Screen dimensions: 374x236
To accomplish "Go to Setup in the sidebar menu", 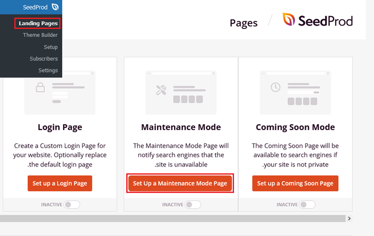I will click(51, 47).
